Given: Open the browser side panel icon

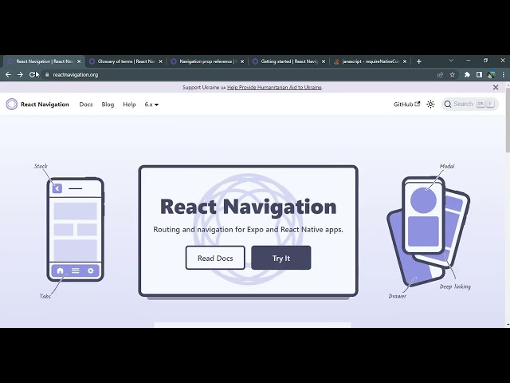Looking at the screenshot, I should point(479,74).
